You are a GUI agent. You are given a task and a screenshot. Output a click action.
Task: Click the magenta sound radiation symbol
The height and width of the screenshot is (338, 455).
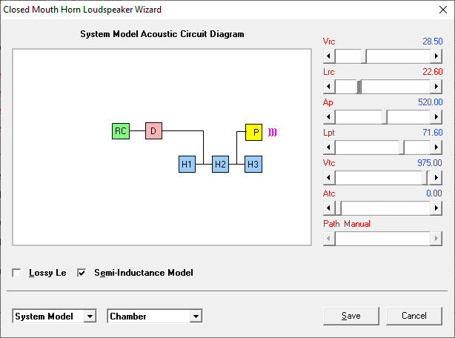272,132
